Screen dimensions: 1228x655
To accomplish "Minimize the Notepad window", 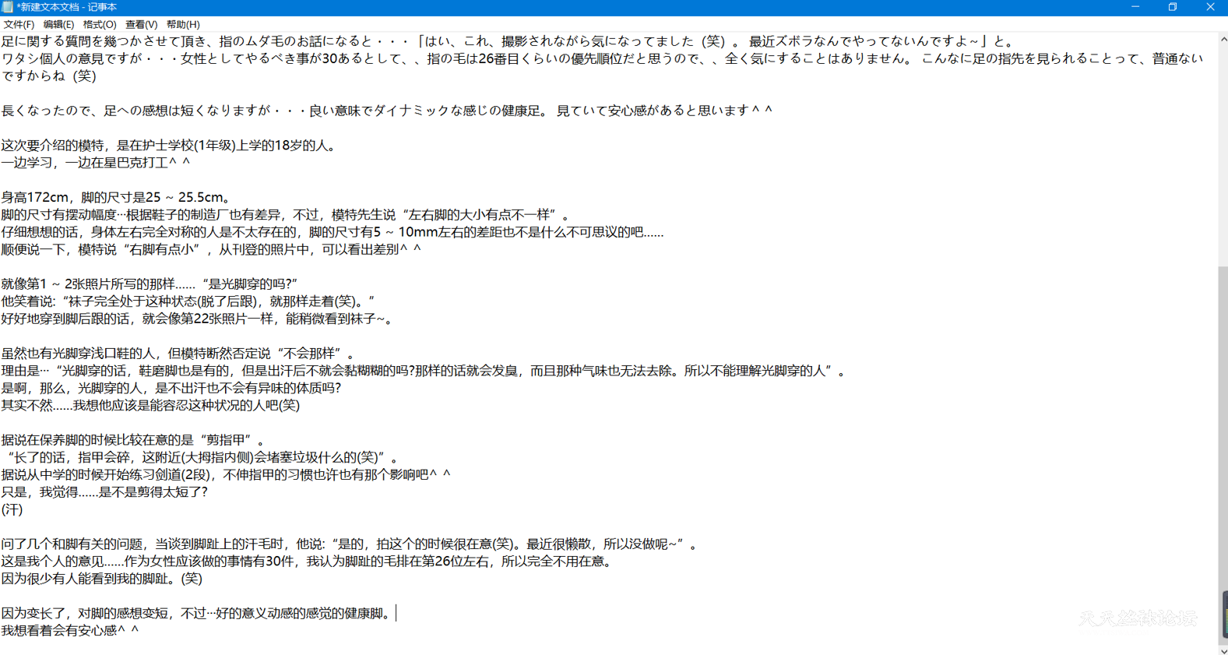I will click(1135, 7).
